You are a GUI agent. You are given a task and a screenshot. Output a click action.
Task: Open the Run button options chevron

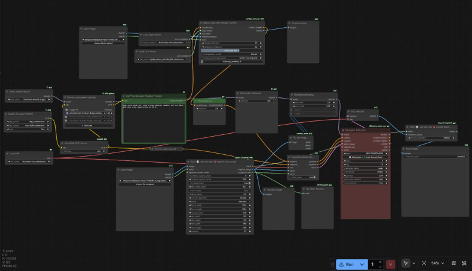pyautogui.click(x=362, y=264)
